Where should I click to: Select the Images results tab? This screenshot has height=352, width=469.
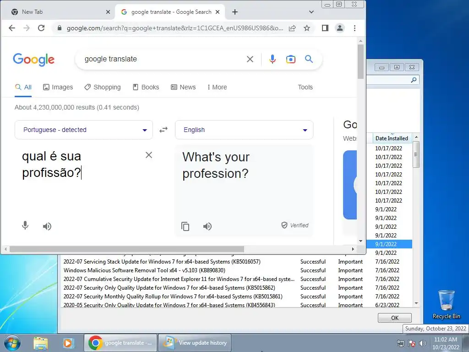point(58,87)
